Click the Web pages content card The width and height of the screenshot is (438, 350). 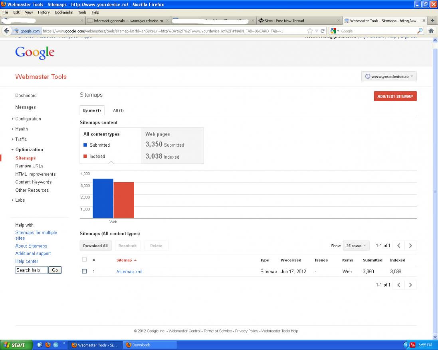pyautogui.click(x=173, y=146)
